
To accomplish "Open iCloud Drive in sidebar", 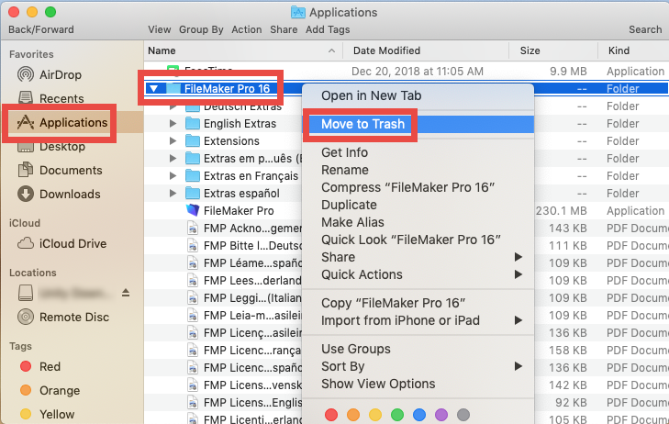I will point(61,243).
